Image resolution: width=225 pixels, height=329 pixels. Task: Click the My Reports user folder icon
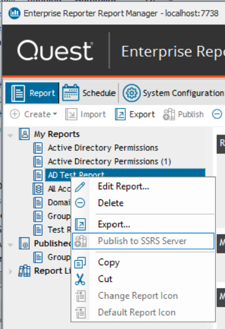coord(24,134)
